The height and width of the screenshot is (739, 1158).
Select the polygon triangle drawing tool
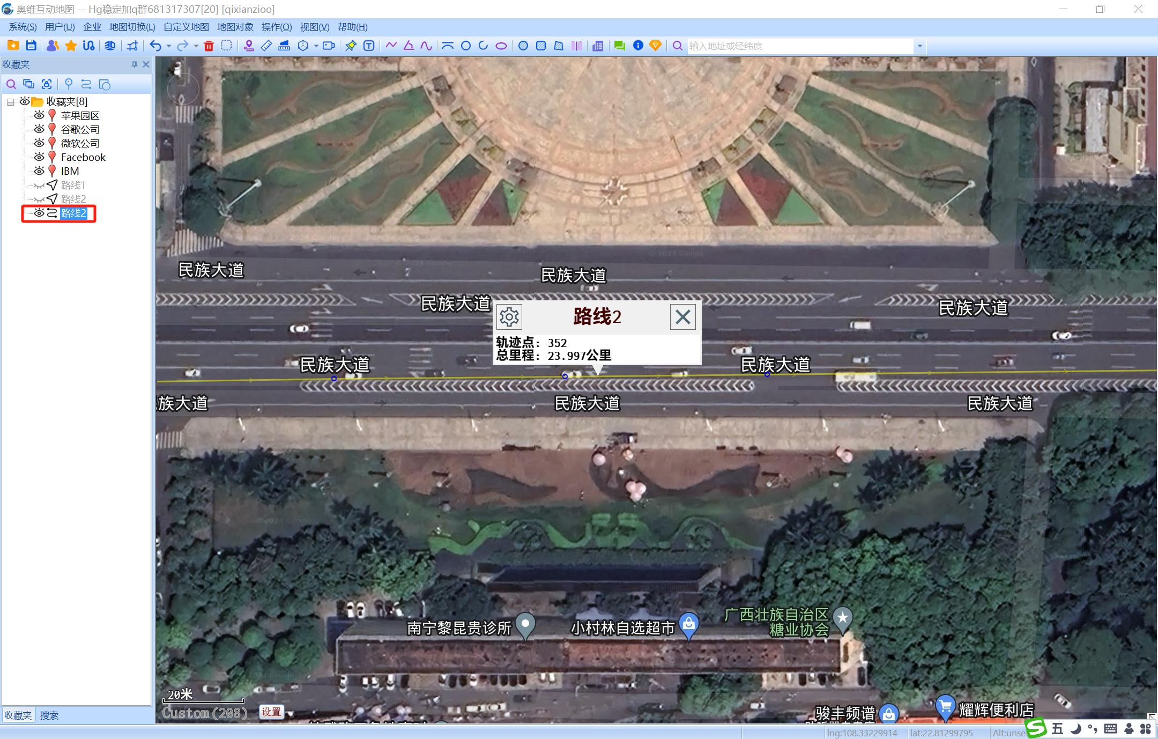click(409, 46)
